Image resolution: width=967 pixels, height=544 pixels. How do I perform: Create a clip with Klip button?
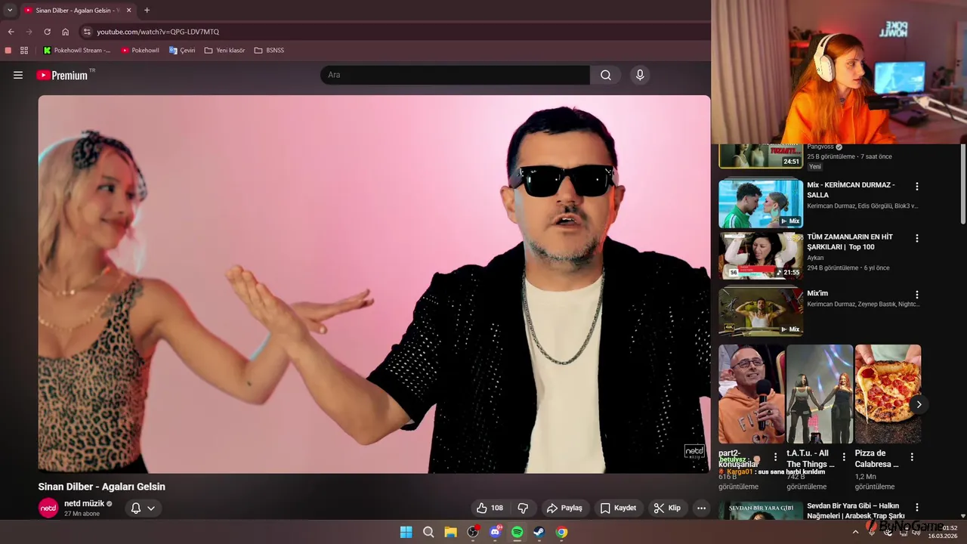pyautogui.click(x=667, y=508)
